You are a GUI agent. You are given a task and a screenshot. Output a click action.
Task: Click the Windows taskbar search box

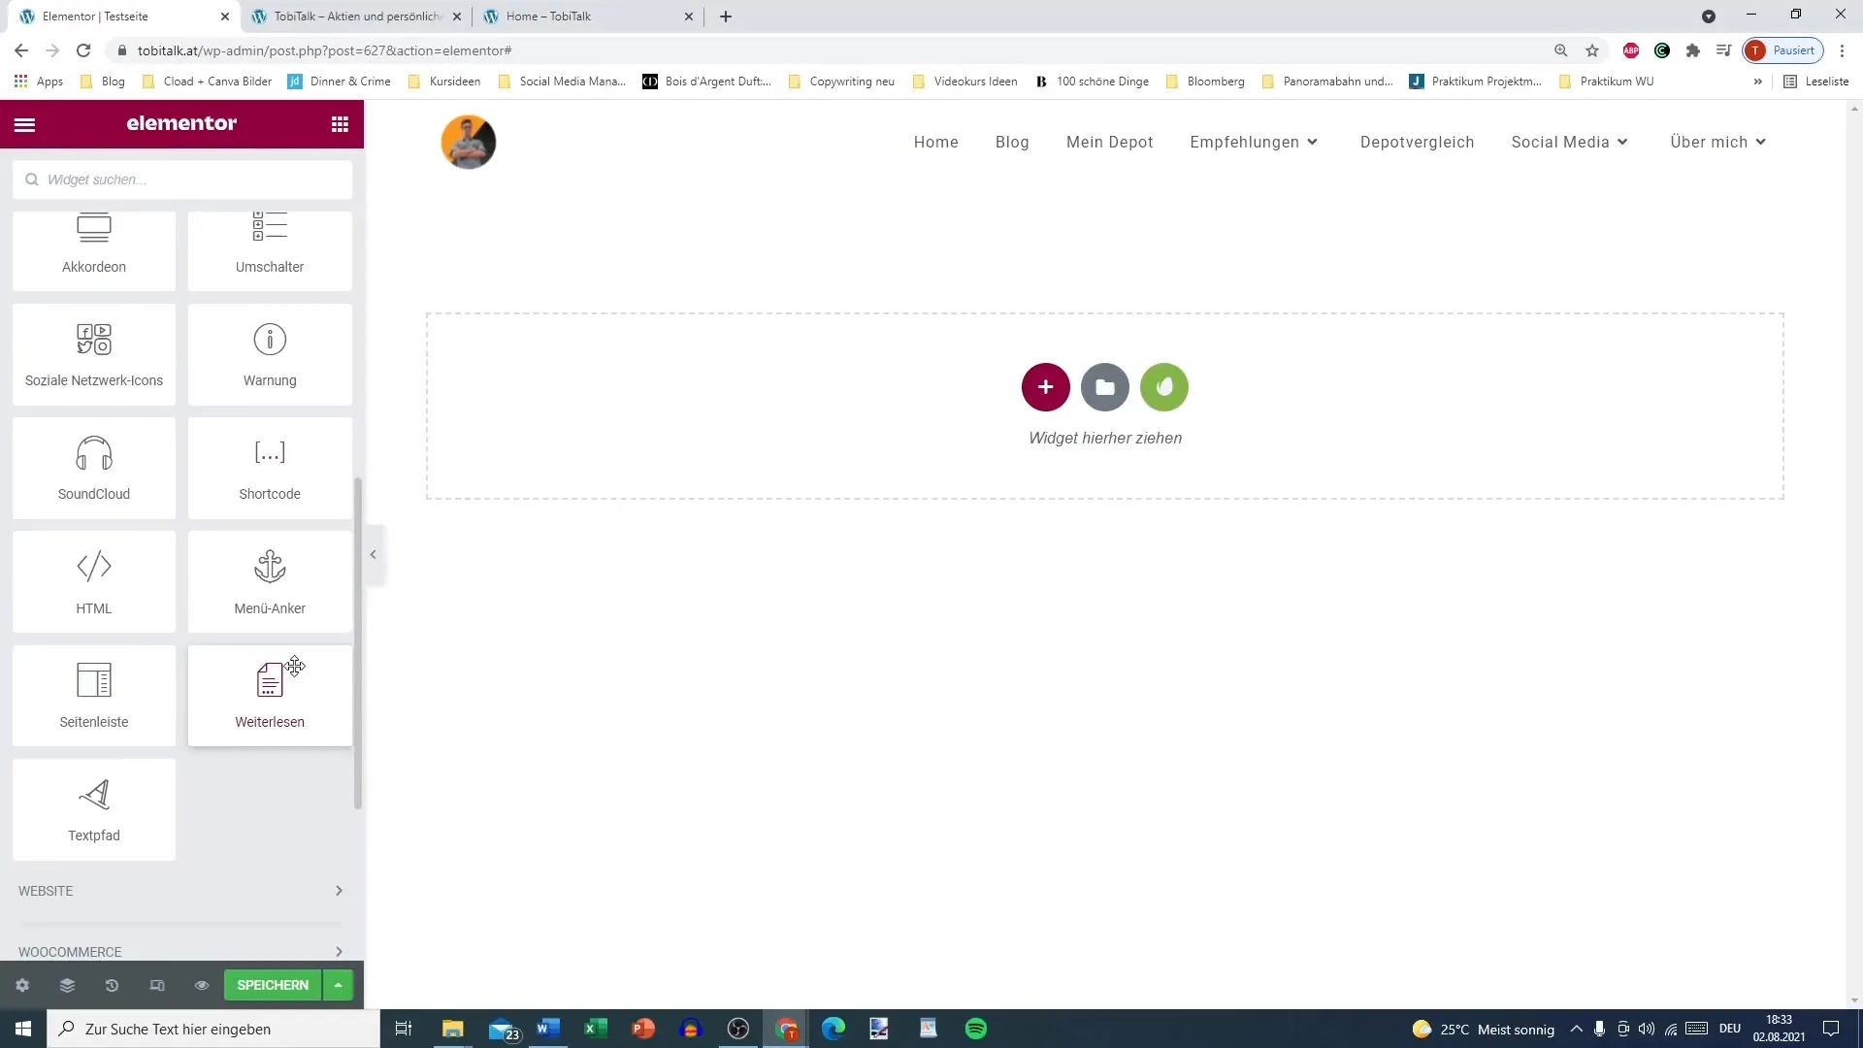pos(213,1029)
